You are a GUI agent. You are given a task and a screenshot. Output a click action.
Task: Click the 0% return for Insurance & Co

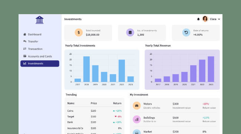pos(120,128)
